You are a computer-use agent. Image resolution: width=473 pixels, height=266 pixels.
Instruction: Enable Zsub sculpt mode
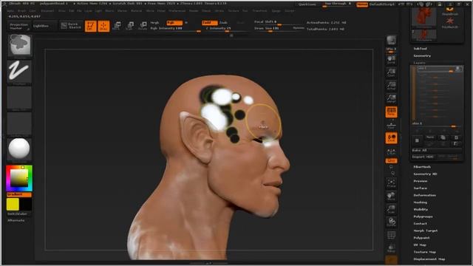coord(223,23)
